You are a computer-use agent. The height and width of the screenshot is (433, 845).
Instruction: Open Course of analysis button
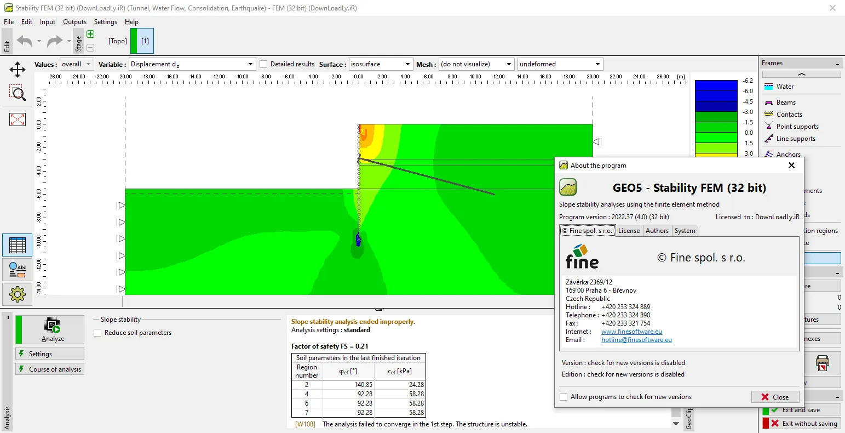point(50,369)
